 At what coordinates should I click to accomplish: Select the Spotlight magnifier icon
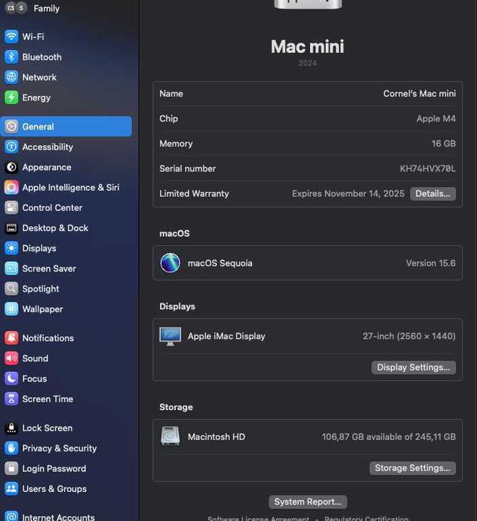coord(11,288)
